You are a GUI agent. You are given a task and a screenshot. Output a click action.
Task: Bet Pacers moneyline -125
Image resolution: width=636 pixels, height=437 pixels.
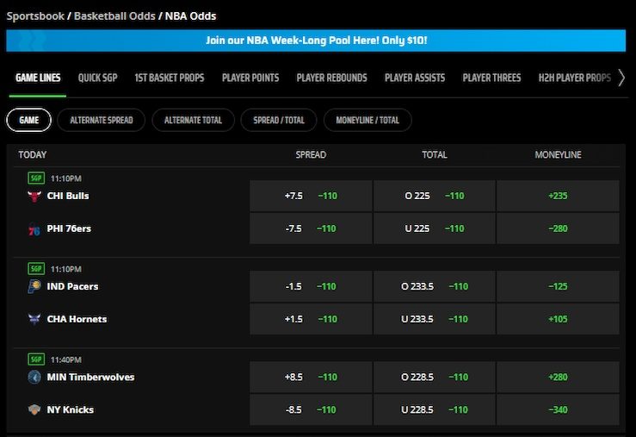[x=559, y=286]
